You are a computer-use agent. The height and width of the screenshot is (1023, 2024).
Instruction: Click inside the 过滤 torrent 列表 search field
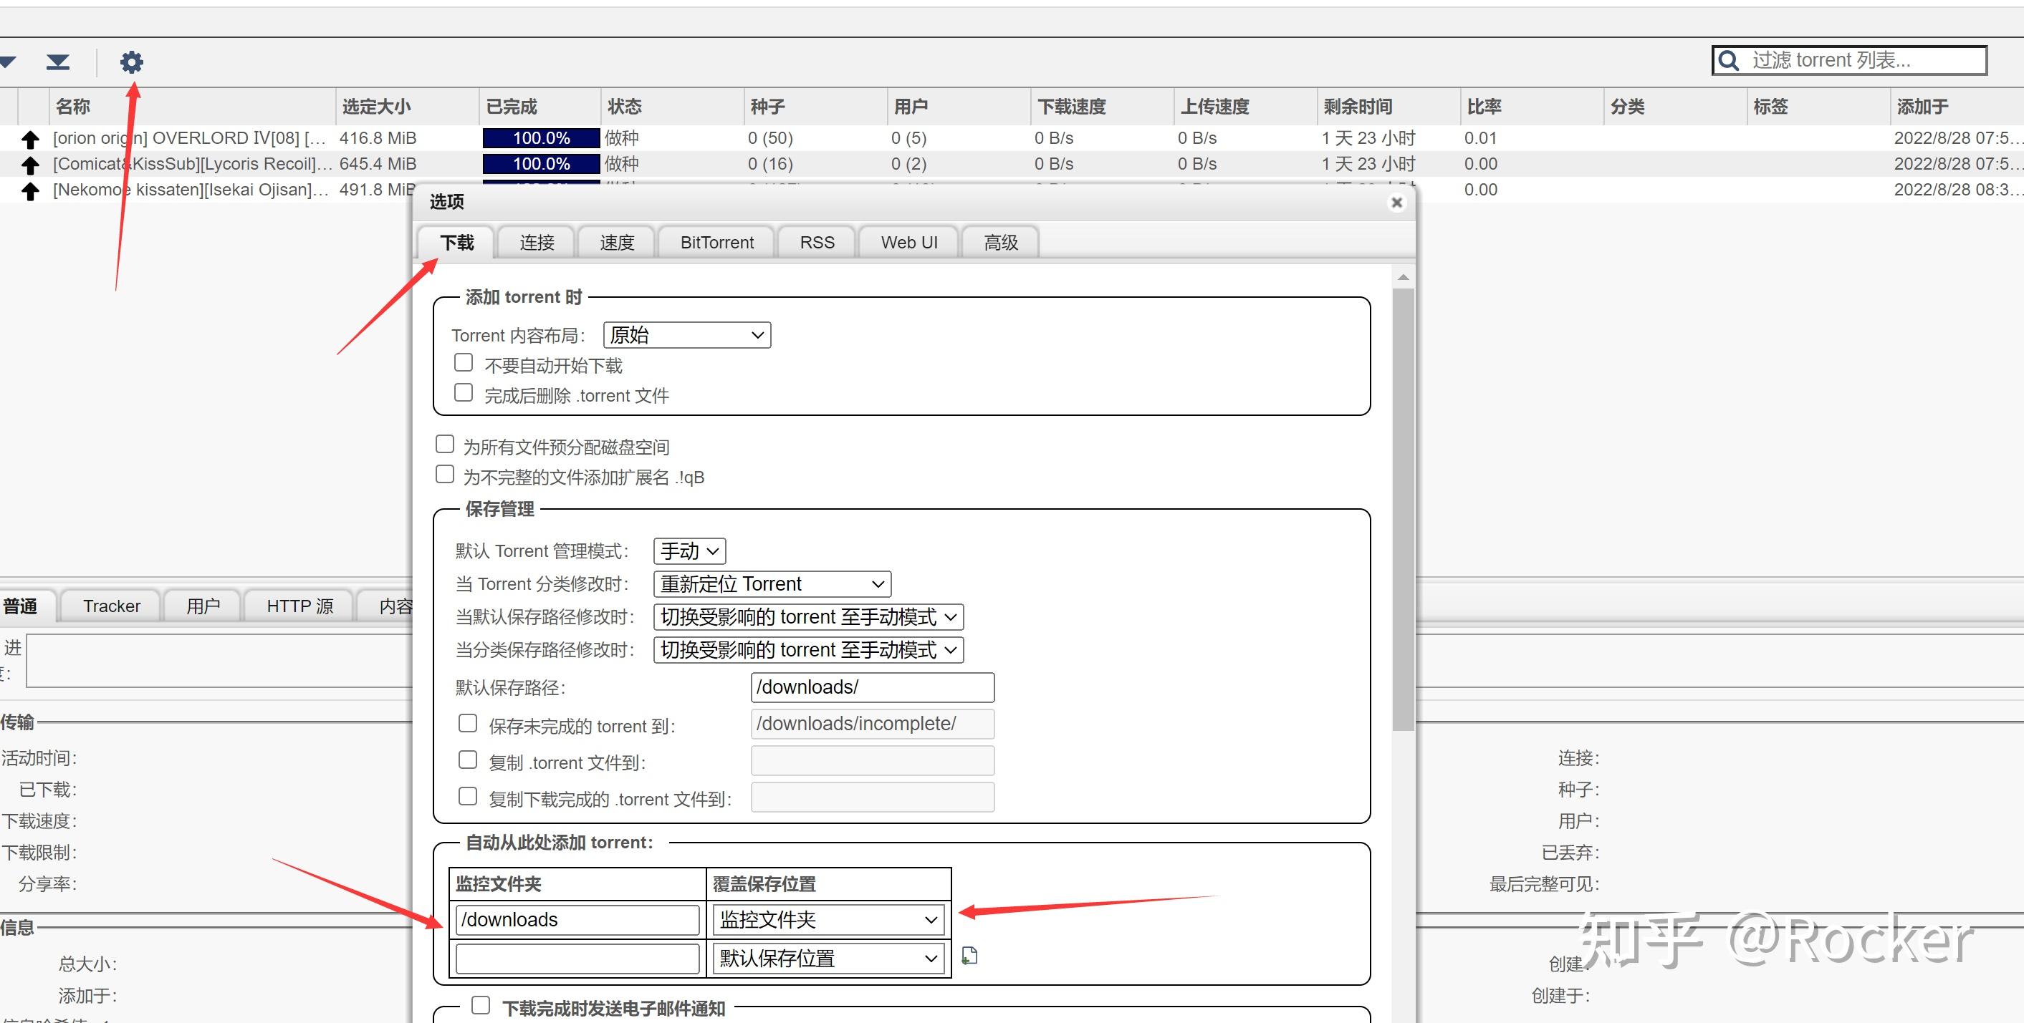[x=1846, y=59]
